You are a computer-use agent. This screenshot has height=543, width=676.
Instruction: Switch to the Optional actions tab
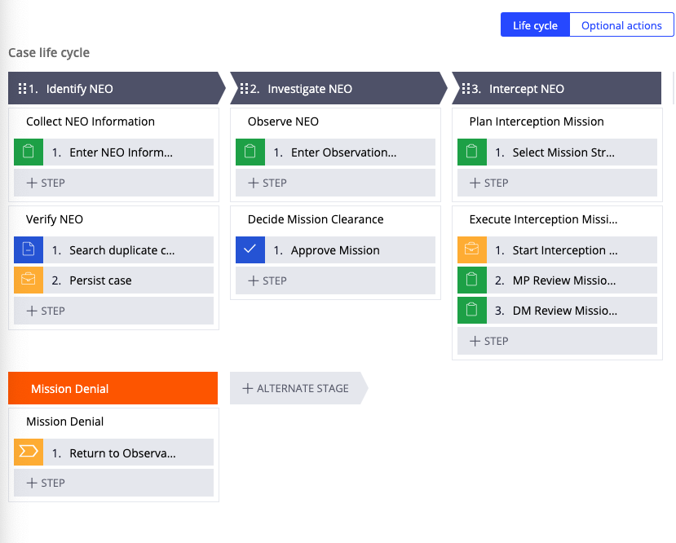[x=621, y=25]
